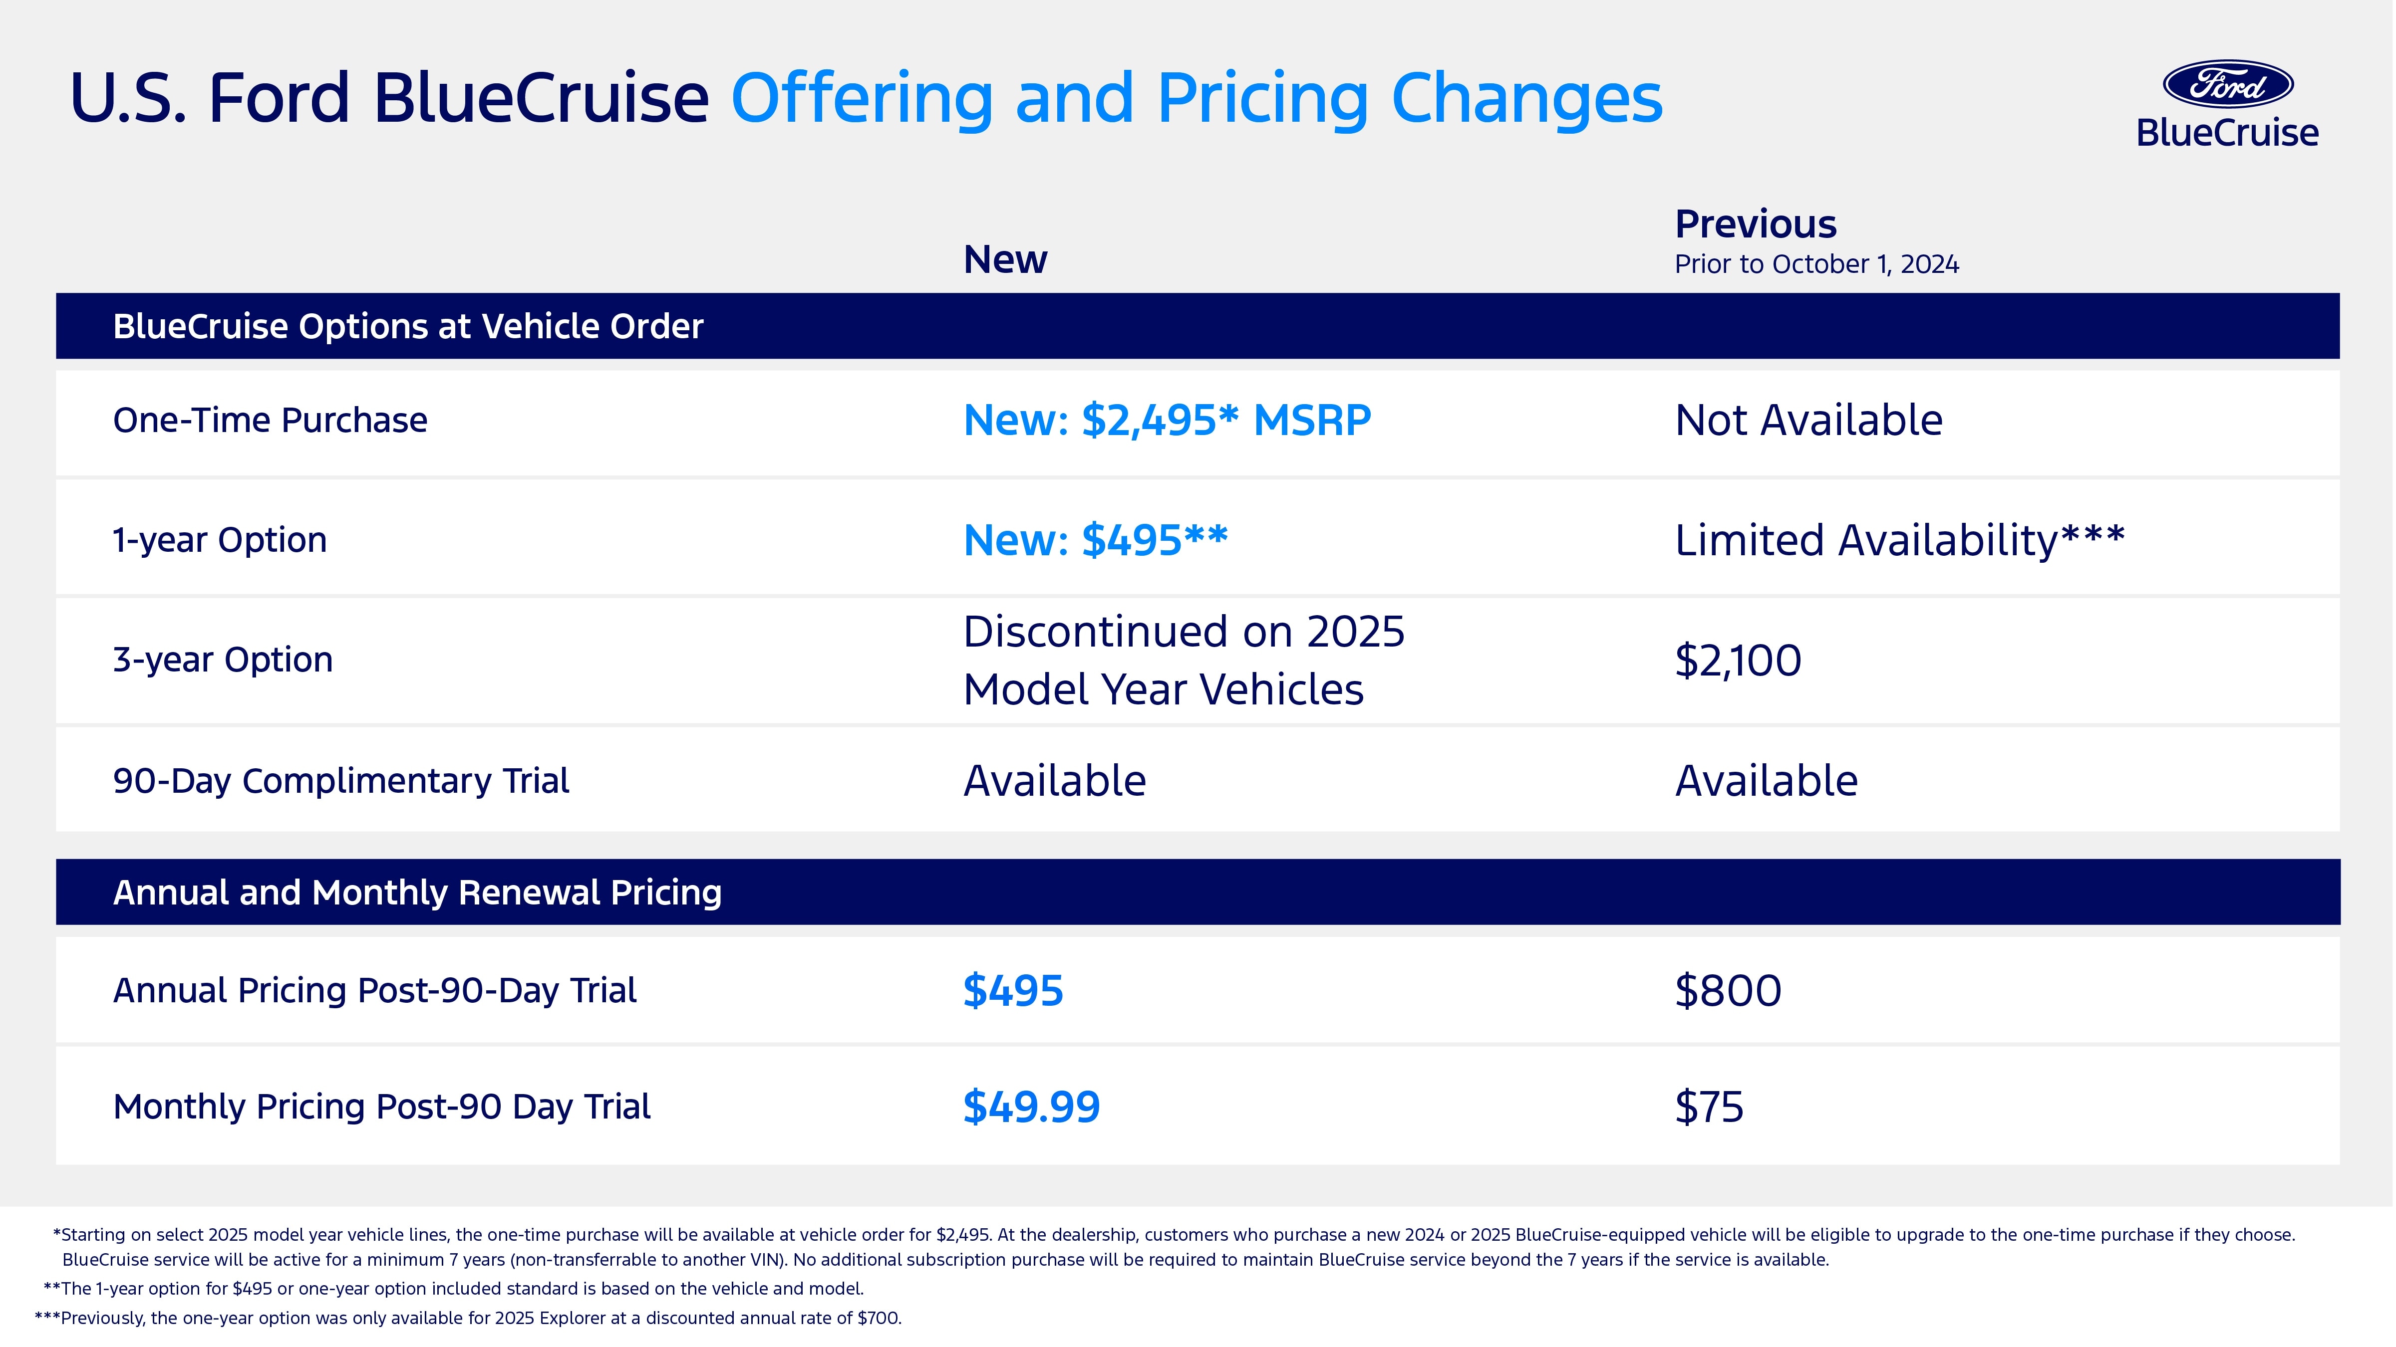
Task: Click the BlueCruise wordmark under the logo
Action: pos(2228,133)
